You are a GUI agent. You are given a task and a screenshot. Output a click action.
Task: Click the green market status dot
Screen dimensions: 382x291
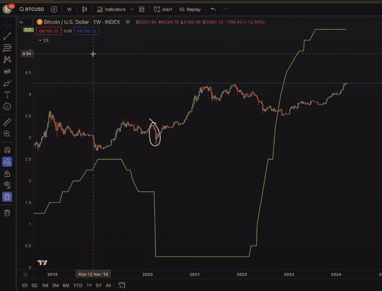128,22
